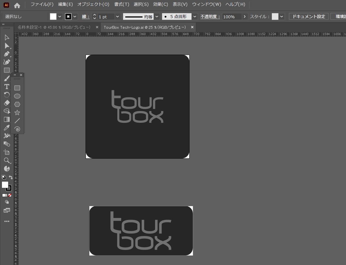The width and height of the screenshot is (346, 265).
Task: Click the white fill color swatch in toolbar
Action: 5,185
